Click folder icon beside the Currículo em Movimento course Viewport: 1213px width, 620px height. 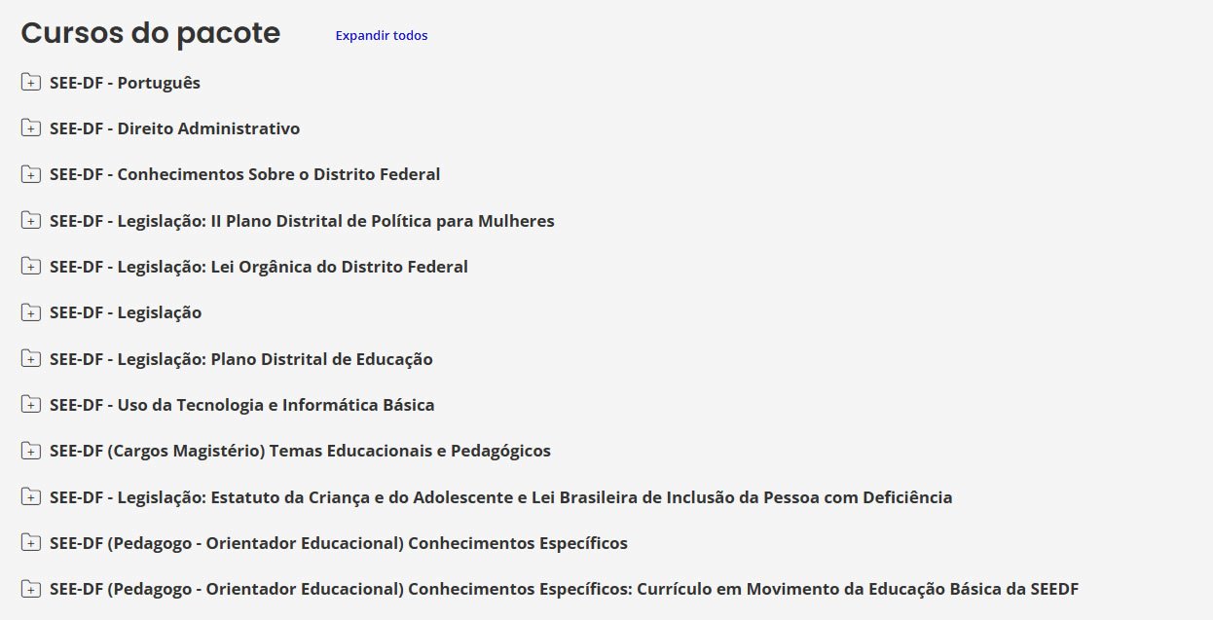pyautogui.click(x=31, y=590)
